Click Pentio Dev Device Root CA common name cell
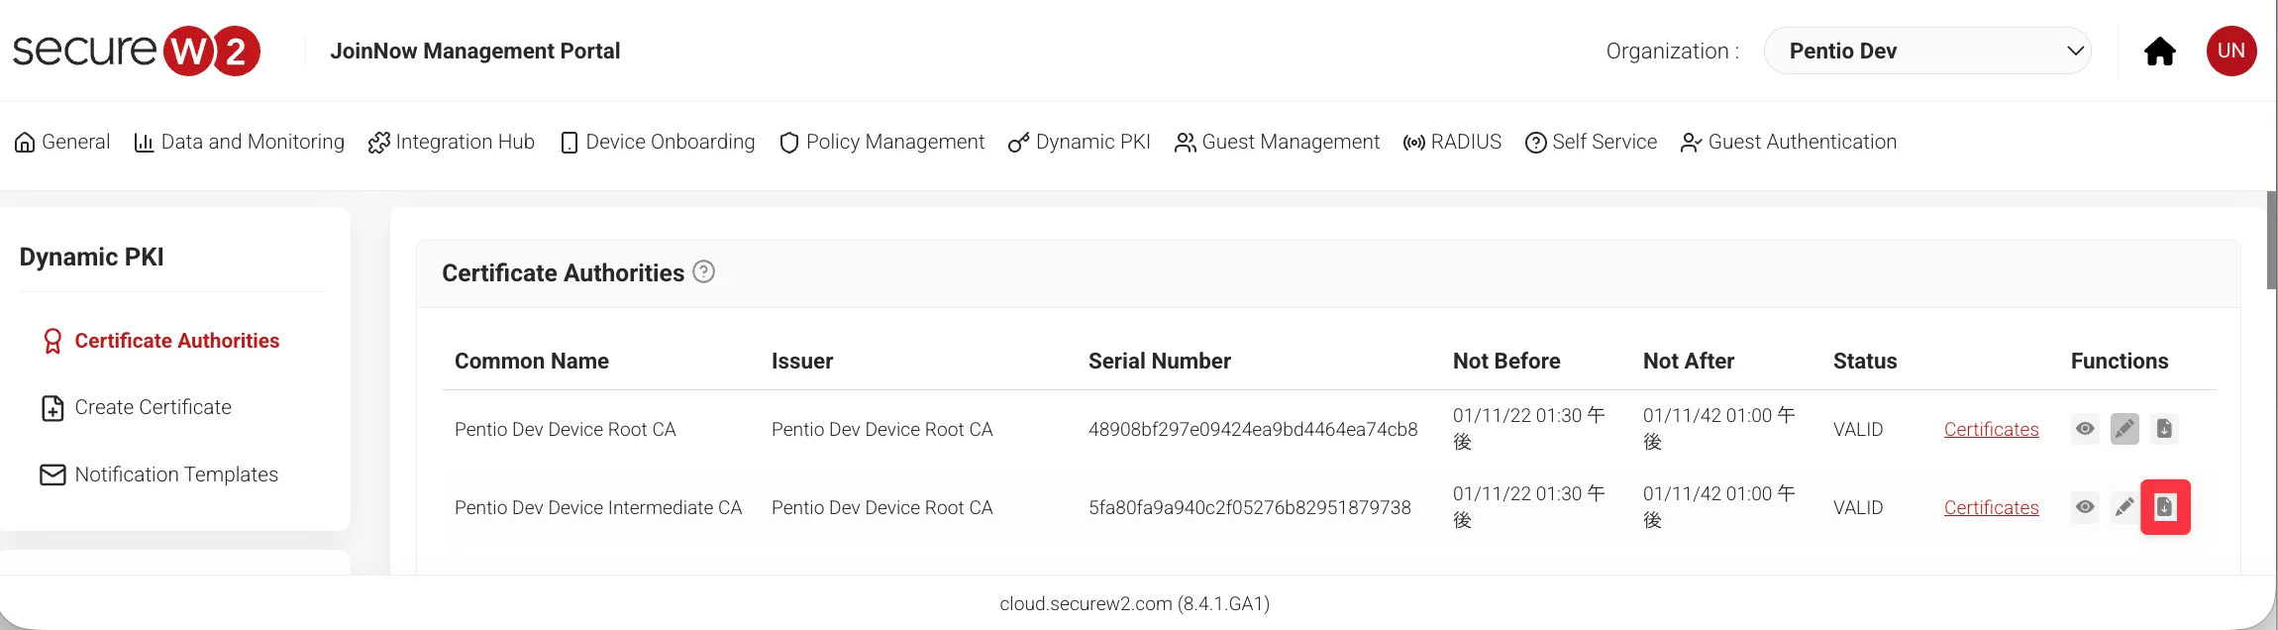This screenshot has height=630, width=2278. click(566, 429)
